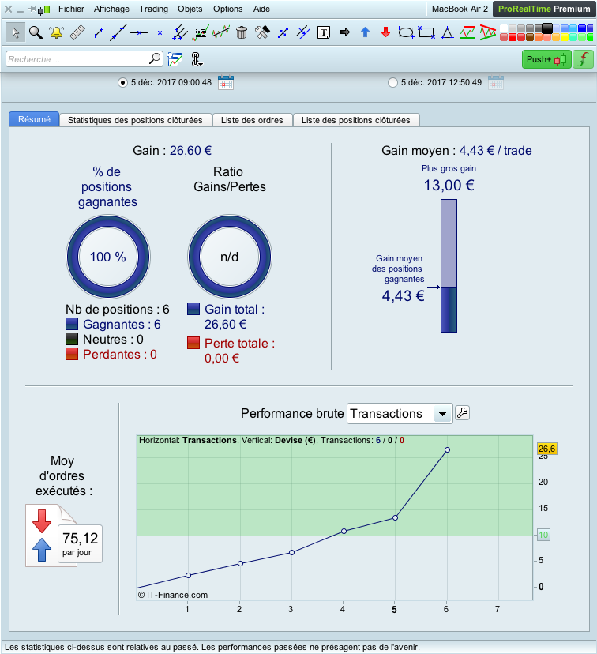Select the 5 déc. 2017 09:00:48 radio button
Image resolution: width=597 pixels, height=654 pixels.
click(x=122, y=83)
